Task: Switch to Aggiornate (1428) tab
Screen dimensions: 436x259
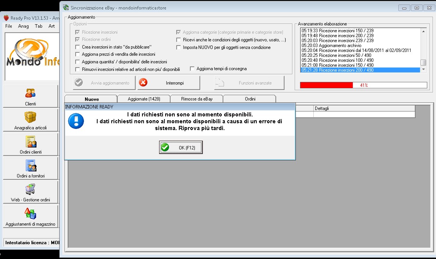Action: (x=144, y=99)
